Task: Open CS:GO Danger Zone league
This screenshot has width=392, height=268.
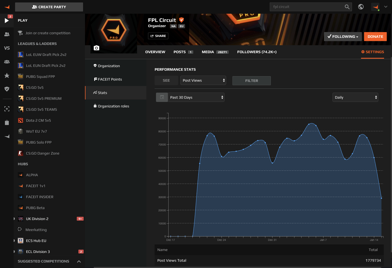Action: click(x=39, y=153)
